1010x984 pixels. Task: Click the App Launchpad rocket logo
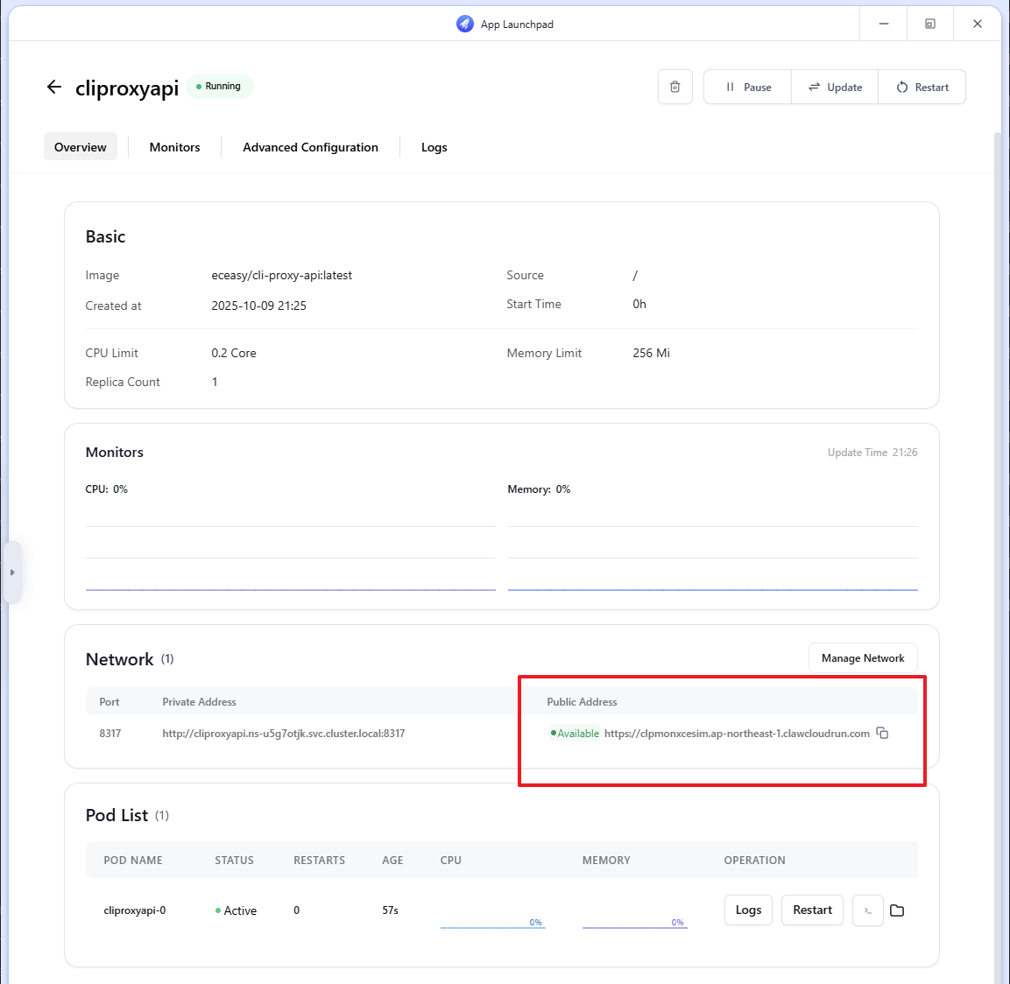(465, 24)
